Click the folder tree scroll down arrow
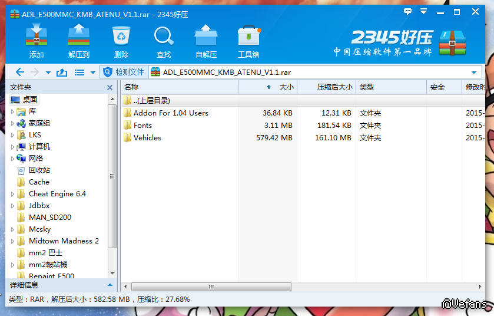The image size is (494, 316). coord(112,274)
